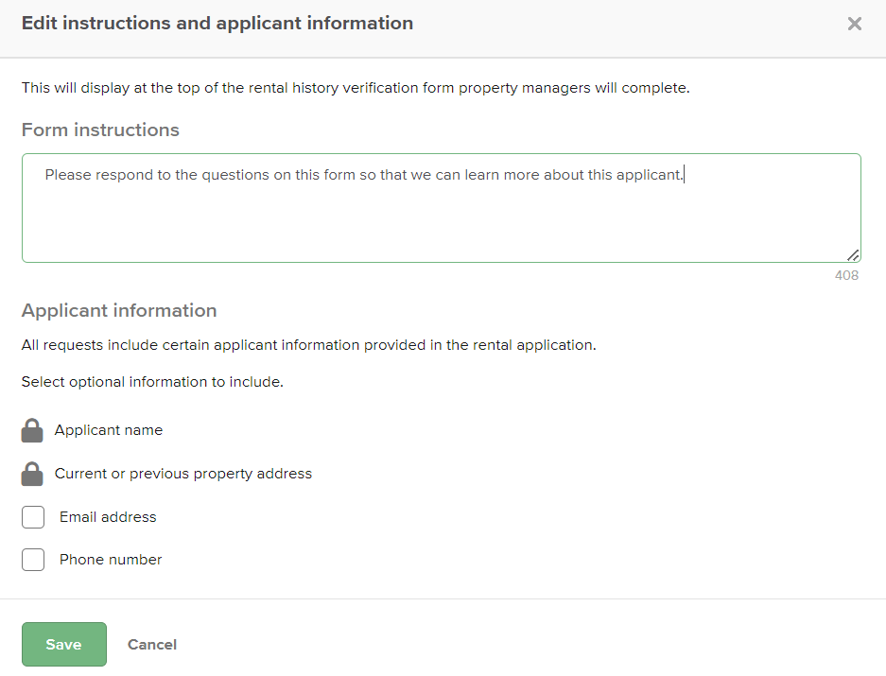
Task: Click the Phone number label text
Action: (x=111, y=560)
